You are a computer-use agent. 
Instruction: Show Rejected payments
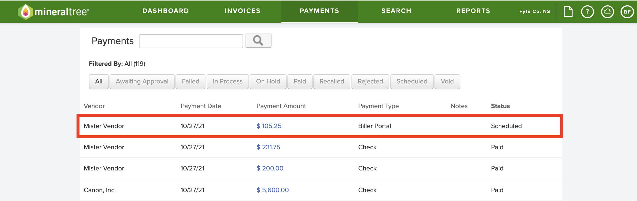[370, 81]
